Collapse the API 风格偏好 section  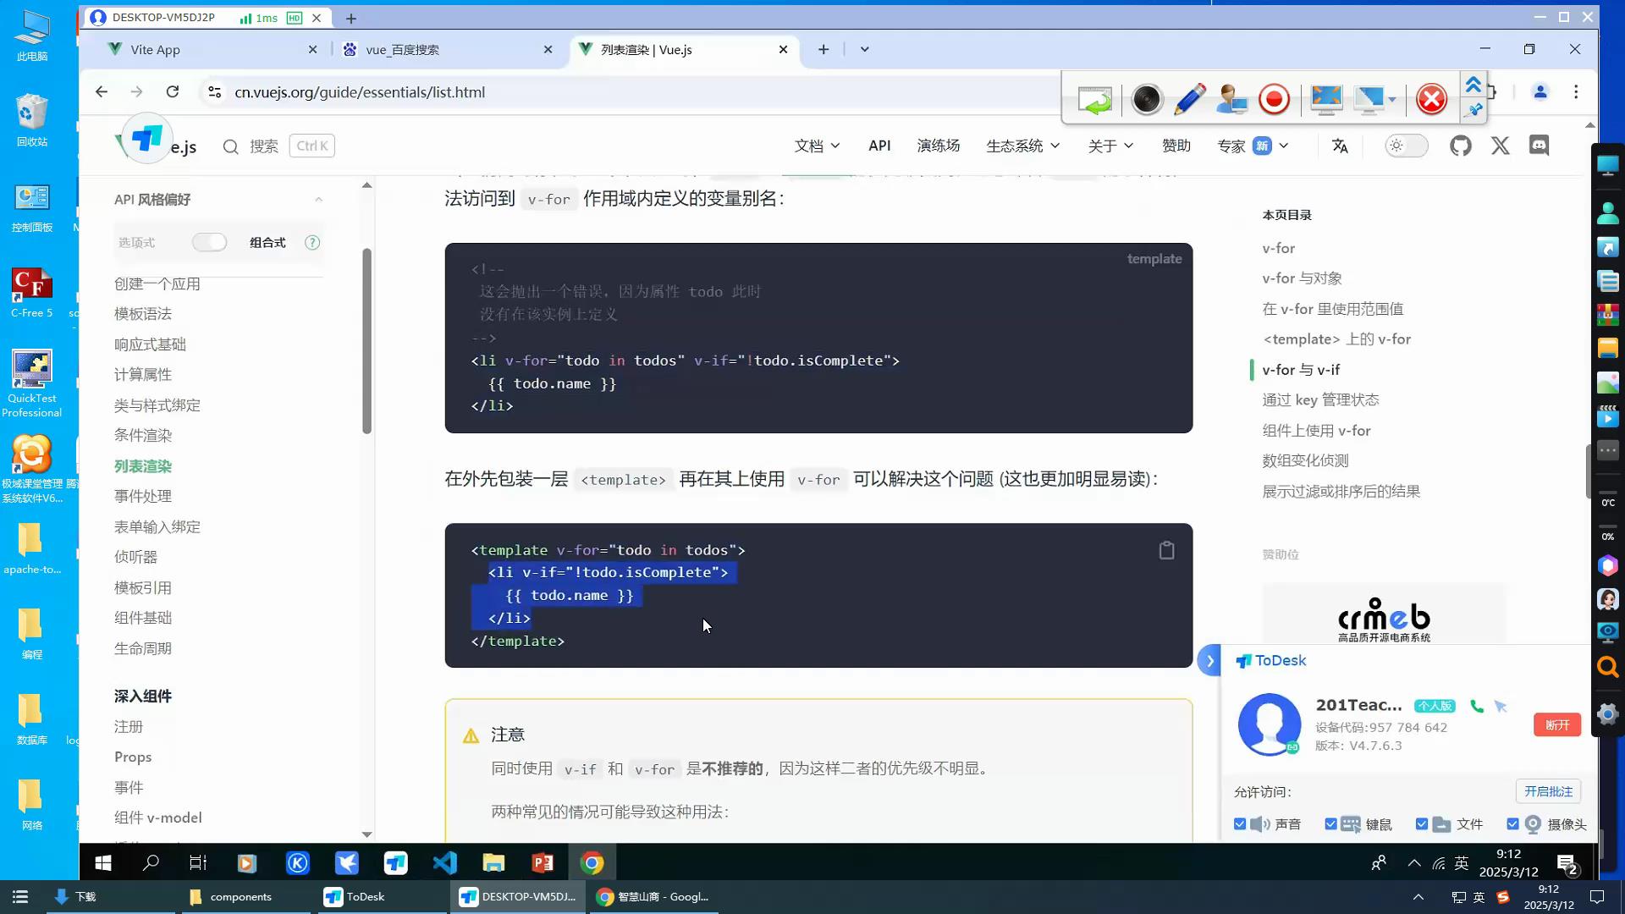click(318, 200)
